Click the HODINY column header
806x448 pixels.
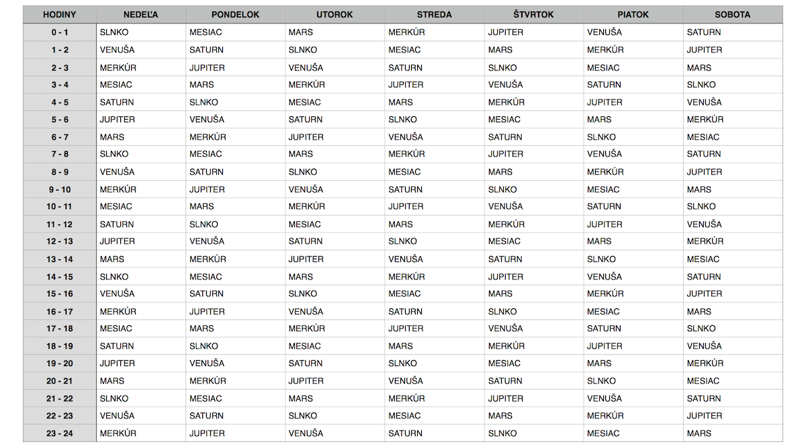coord(59,15)
